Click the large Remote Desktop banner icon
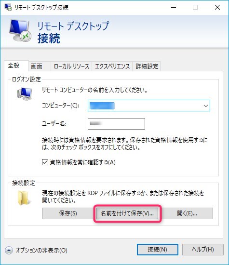This screenshot has width=229, height=265. tap(20, 31)
